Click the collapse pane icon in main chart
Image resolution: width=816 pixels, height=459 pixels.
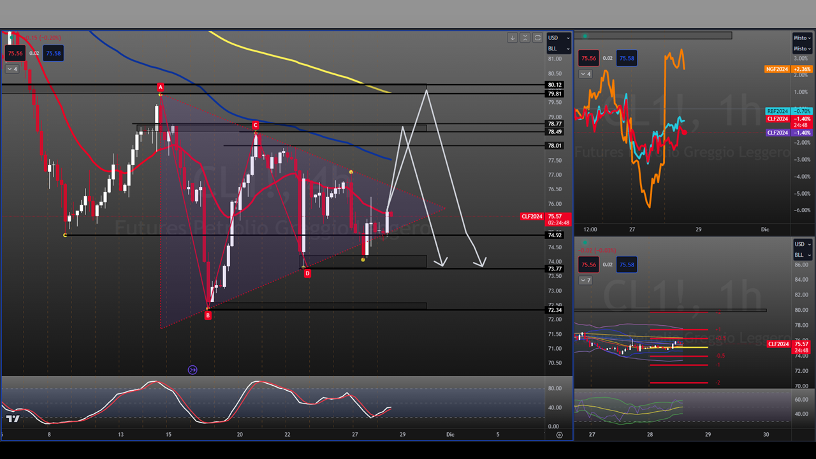[x=525, y=38]
